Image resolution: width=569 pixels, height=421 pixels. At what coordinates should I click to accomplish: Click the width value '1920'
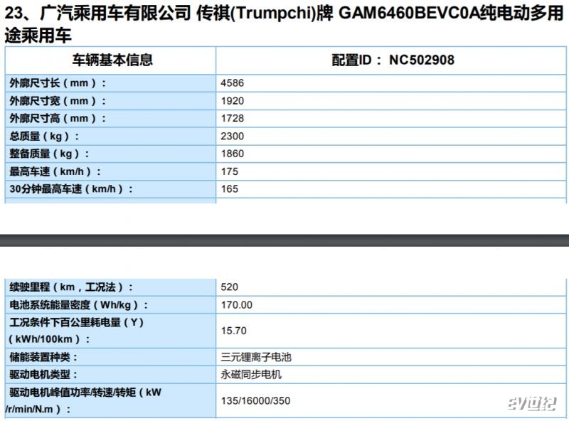click(233, 101)
